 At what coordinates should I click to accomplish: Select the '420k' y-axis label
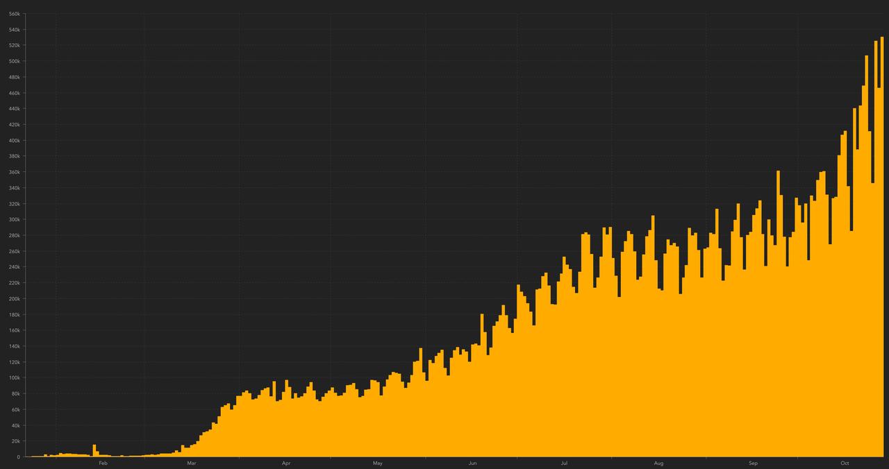(x=14, y=125)
